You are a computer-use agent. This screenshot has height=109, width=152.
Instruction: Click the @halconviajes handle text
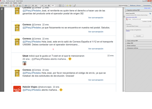45,87
